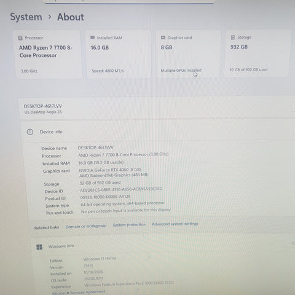Image resolution: width=295 pixels, height=295 pixels.
Task: Go back to System breadcrumb
Action: click(x=26, y=17)
